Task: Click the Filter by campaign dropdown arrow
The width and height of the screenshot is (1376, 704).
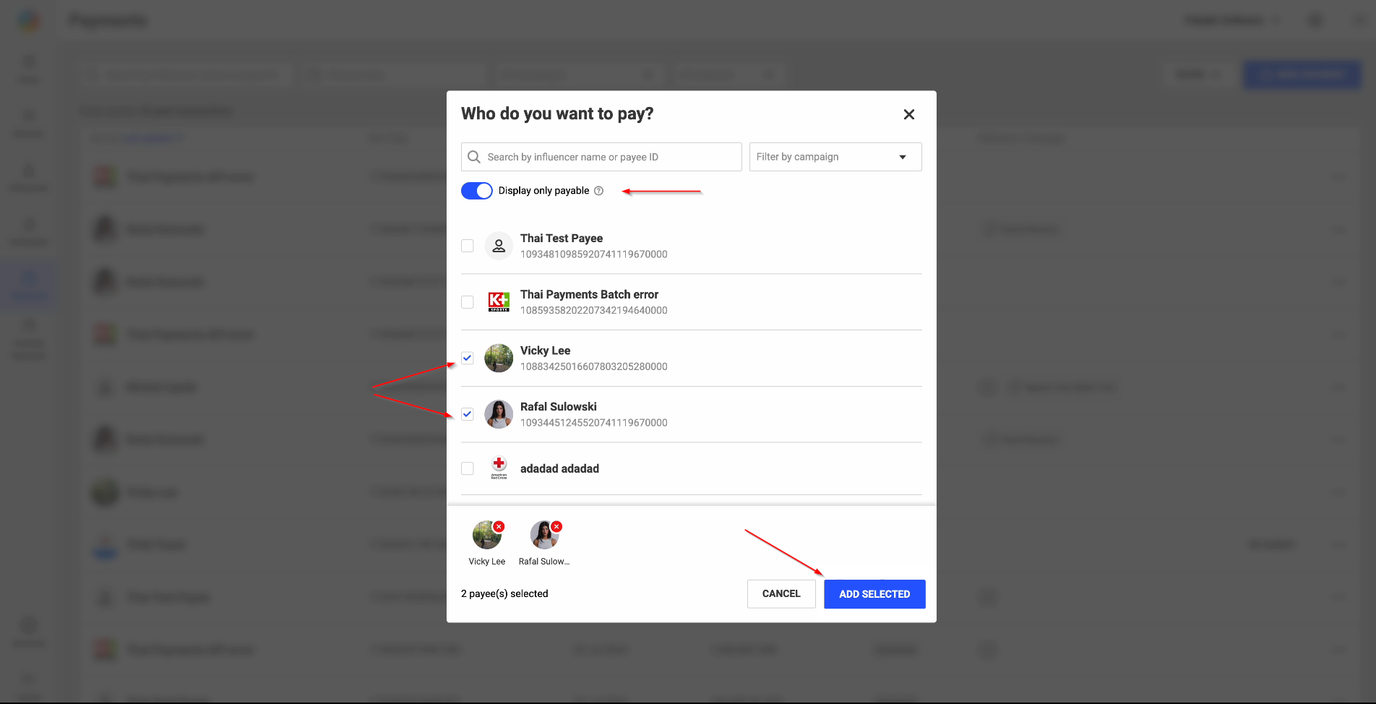Action: coord(903,157)
